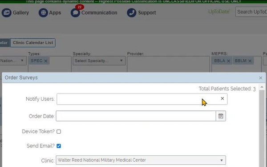Open the Order Date calendar picker
Screen dimensions: 267x167
(x=221, y=116)
